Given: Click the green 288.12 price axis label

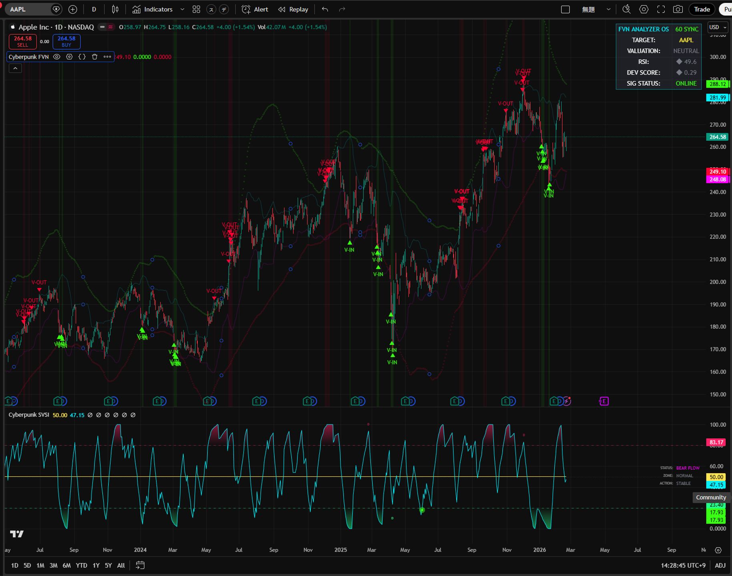Looking at the screenshot, I should tap(718, 84).
